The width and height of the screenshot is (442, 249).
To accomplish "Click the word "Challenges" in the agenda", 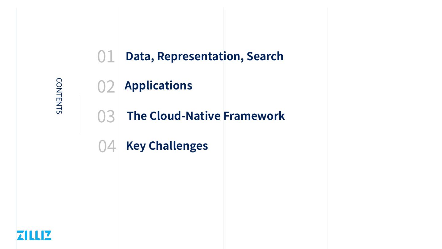I will tap(178, 145).
